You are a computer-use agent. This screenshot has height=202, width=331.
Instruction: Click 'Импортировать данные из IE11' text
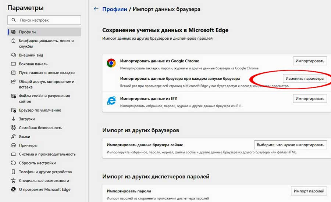pyautogui.click(x=149, y=98)
